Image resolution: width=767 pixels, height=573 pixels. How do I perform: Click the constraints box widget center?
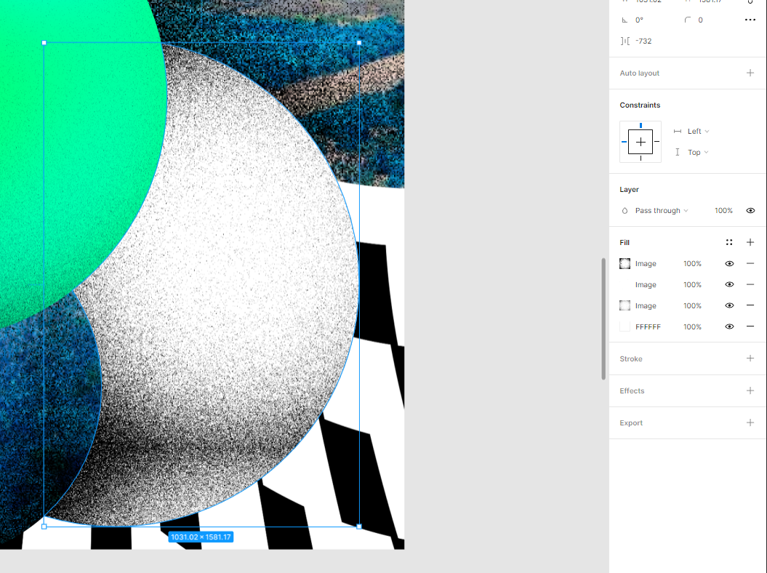[640, 142]
